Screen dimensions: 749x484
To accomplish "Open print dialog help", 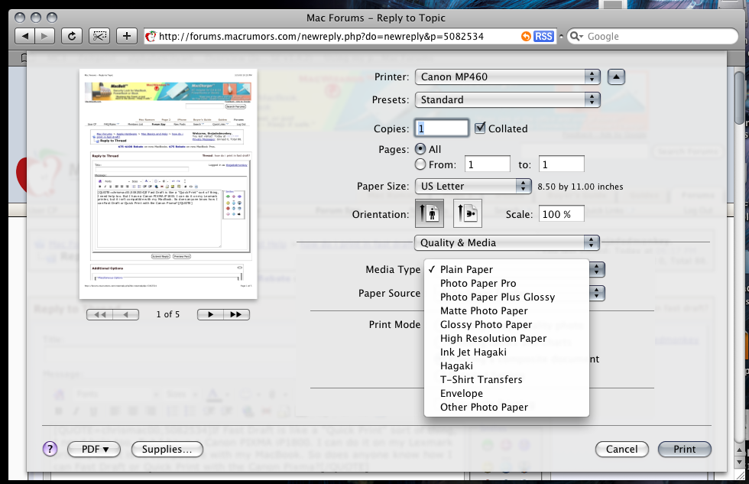I will point(50,449).
